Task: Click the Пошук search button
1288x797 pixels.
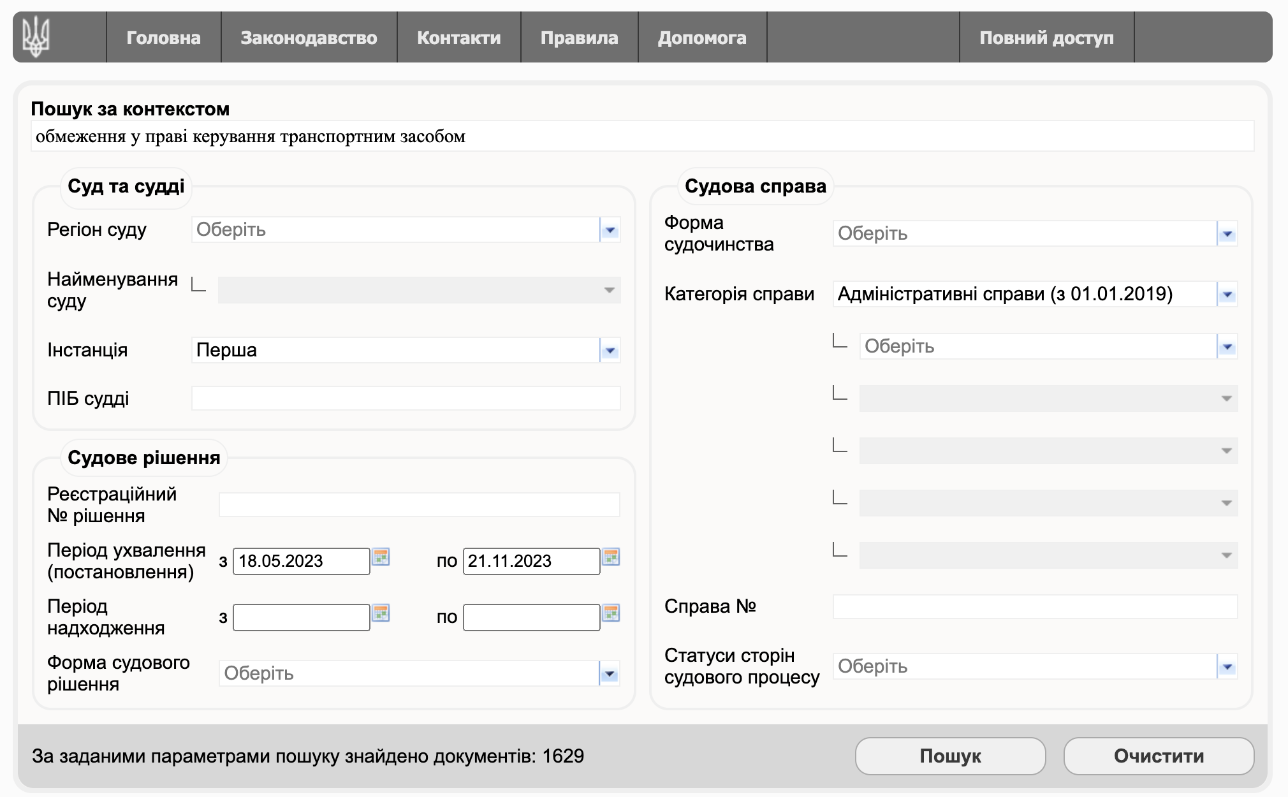Action: pyautogui.click(x=950, y=756)
